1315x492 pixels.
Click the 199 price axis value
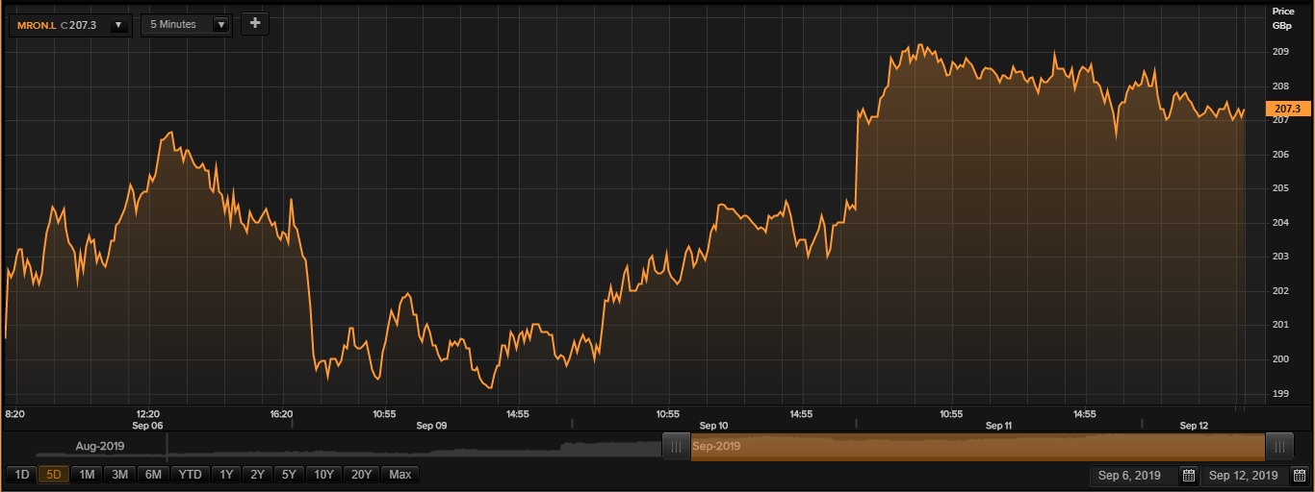click(x=1281, y=393)
